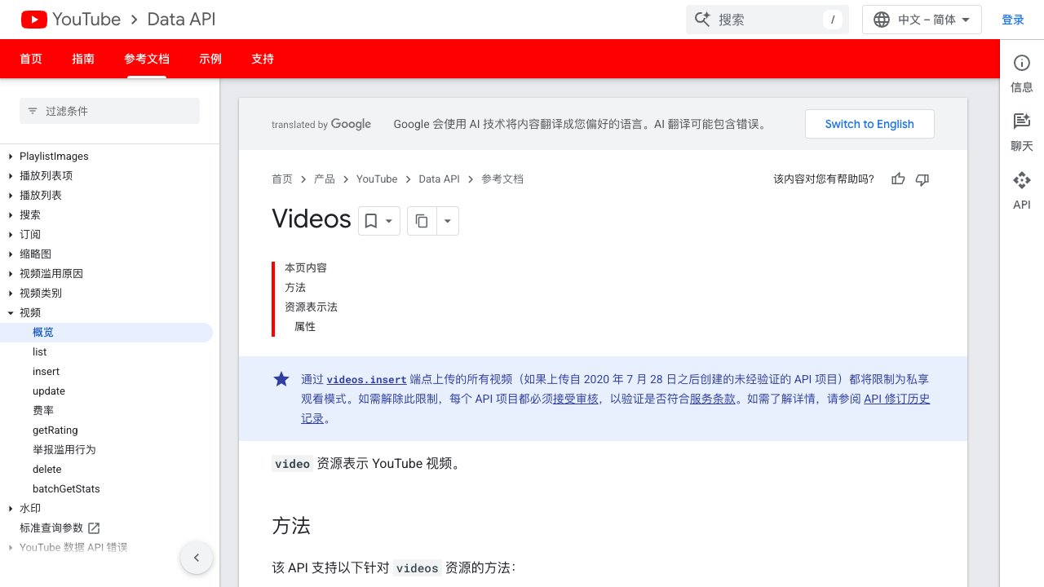Click the Data API header title

181,20
